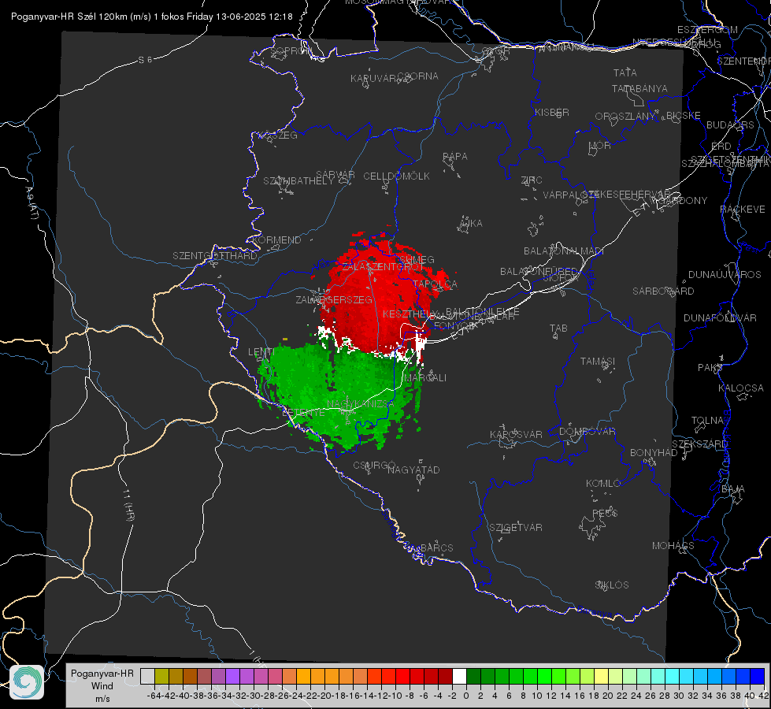
Task: Click the radar timestamp title text
Action: click(152, 17)
